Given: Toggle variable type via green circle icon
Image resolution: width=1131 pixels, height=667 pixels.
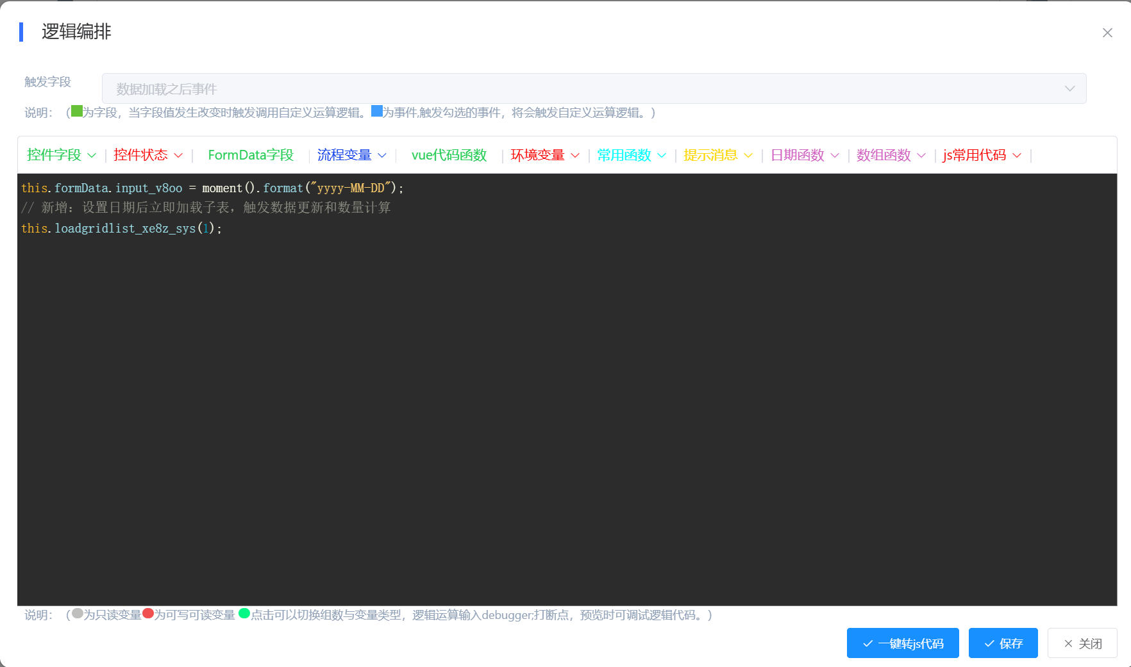Looking at the screenshot, I should pyautogui.click(x=244, y=614).
